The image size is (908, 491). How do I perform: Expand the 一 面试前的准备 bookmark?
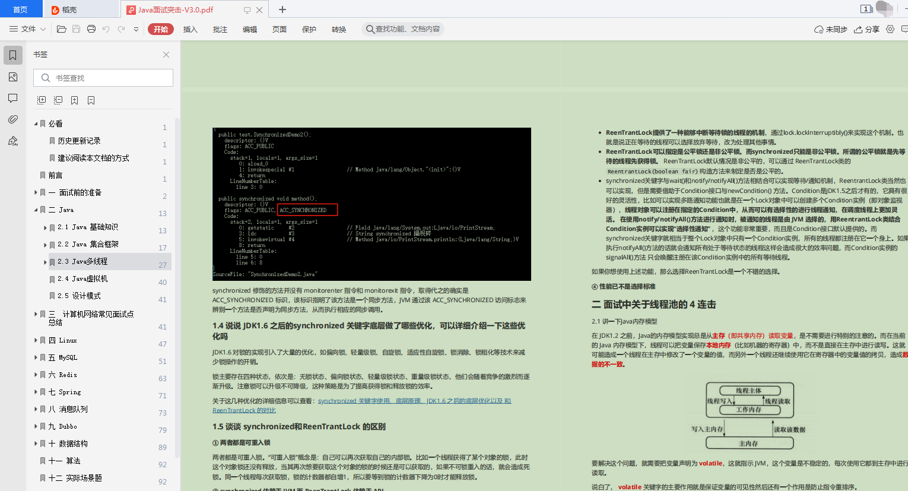36,192
